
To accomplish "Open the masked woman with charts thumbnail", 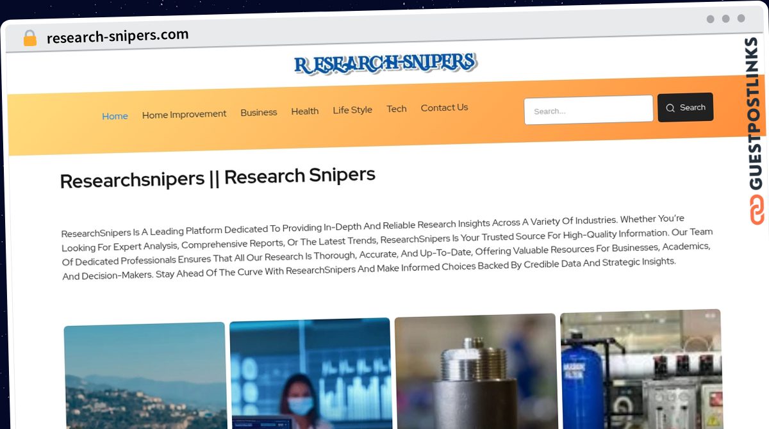I will pos(310,373).
